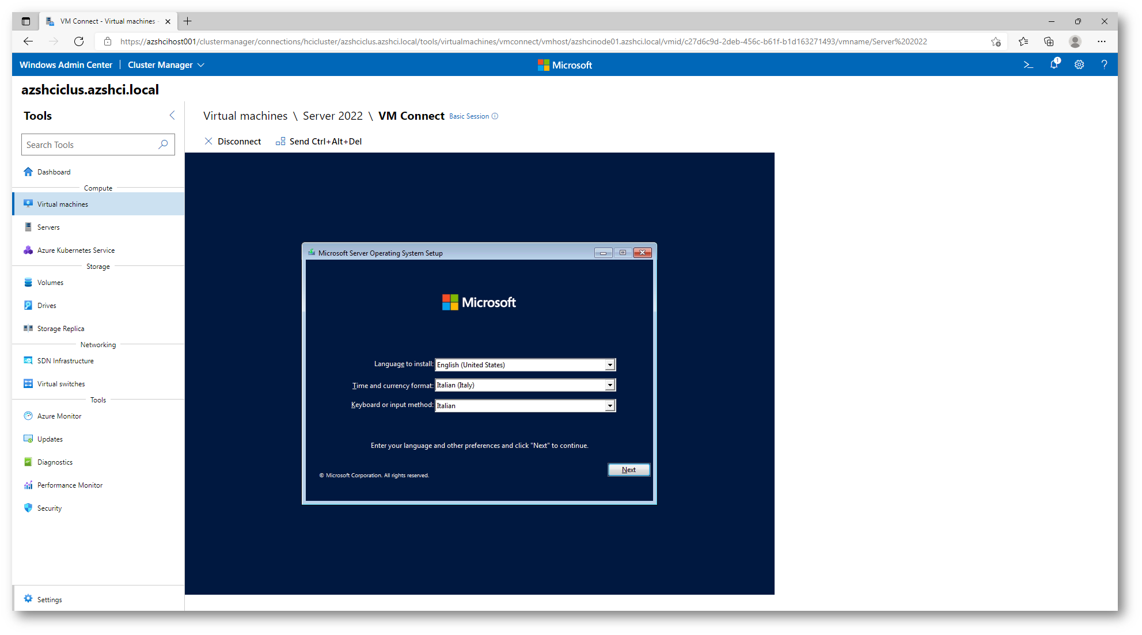The image size is (1142, 635).
Task: Click the help question mark icon
Action: (1104, 65)
